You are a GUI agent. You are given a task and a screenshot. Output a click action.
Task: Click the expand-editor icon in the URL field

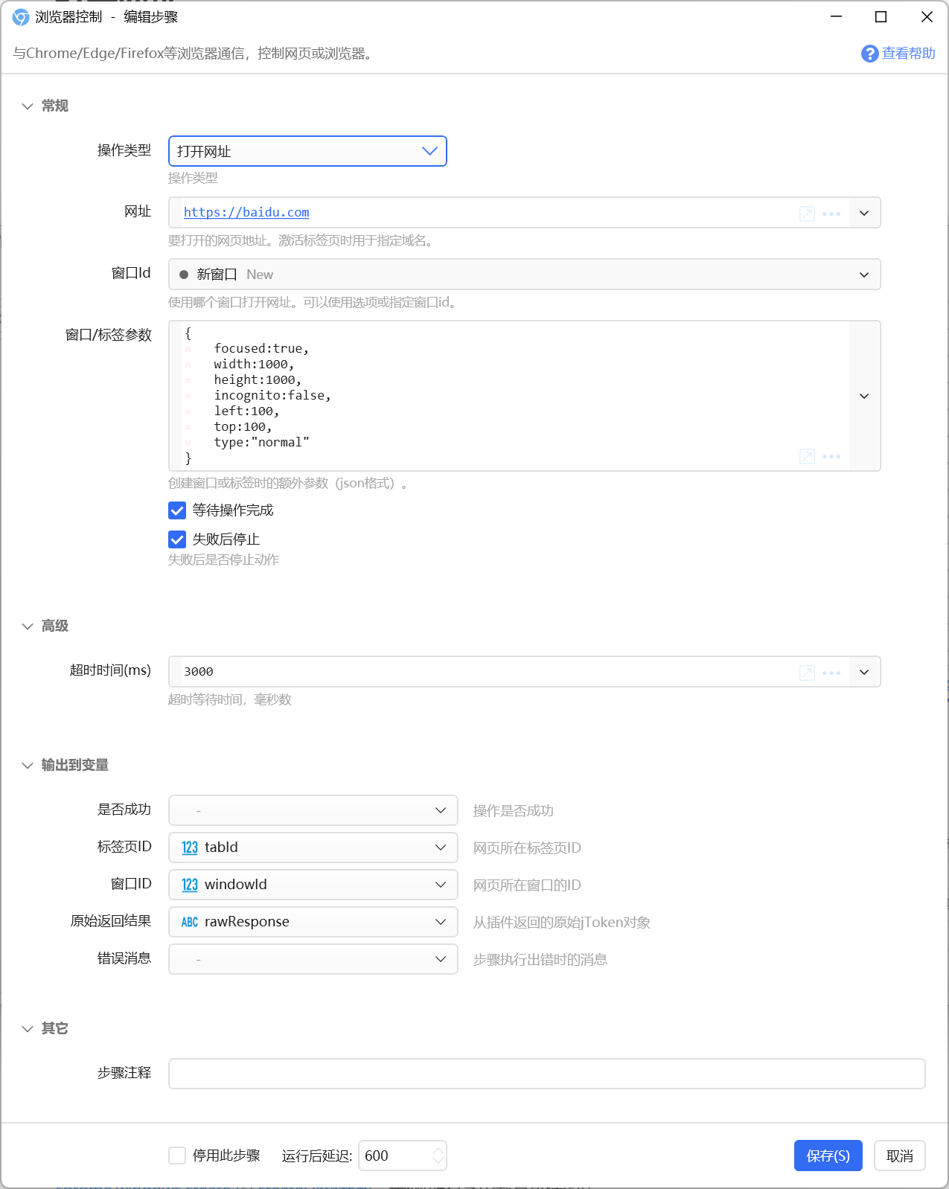pos(807,214)
